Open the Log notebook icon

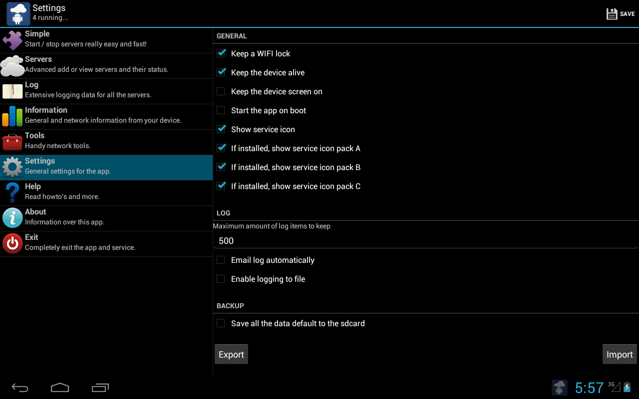[x=12, y=91]
